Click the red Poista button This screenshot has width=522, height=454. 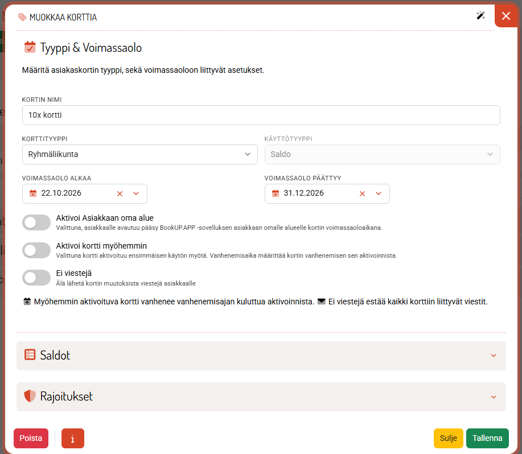coord(31,439)
